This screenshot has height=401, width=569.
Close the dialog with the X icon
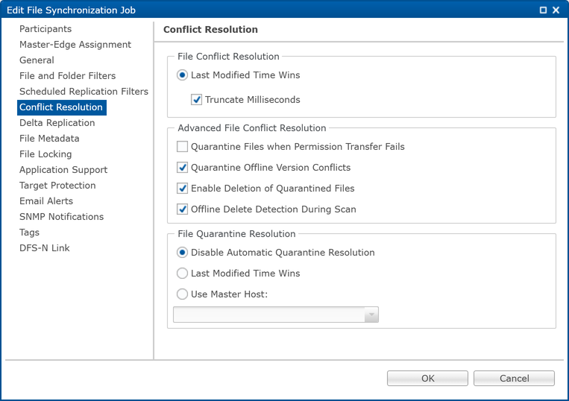tap(556, 10)
